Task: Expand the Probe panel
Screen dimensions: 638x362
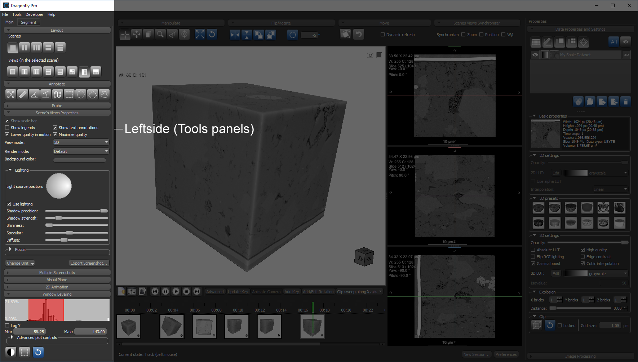Action: [x=57, y=106]
